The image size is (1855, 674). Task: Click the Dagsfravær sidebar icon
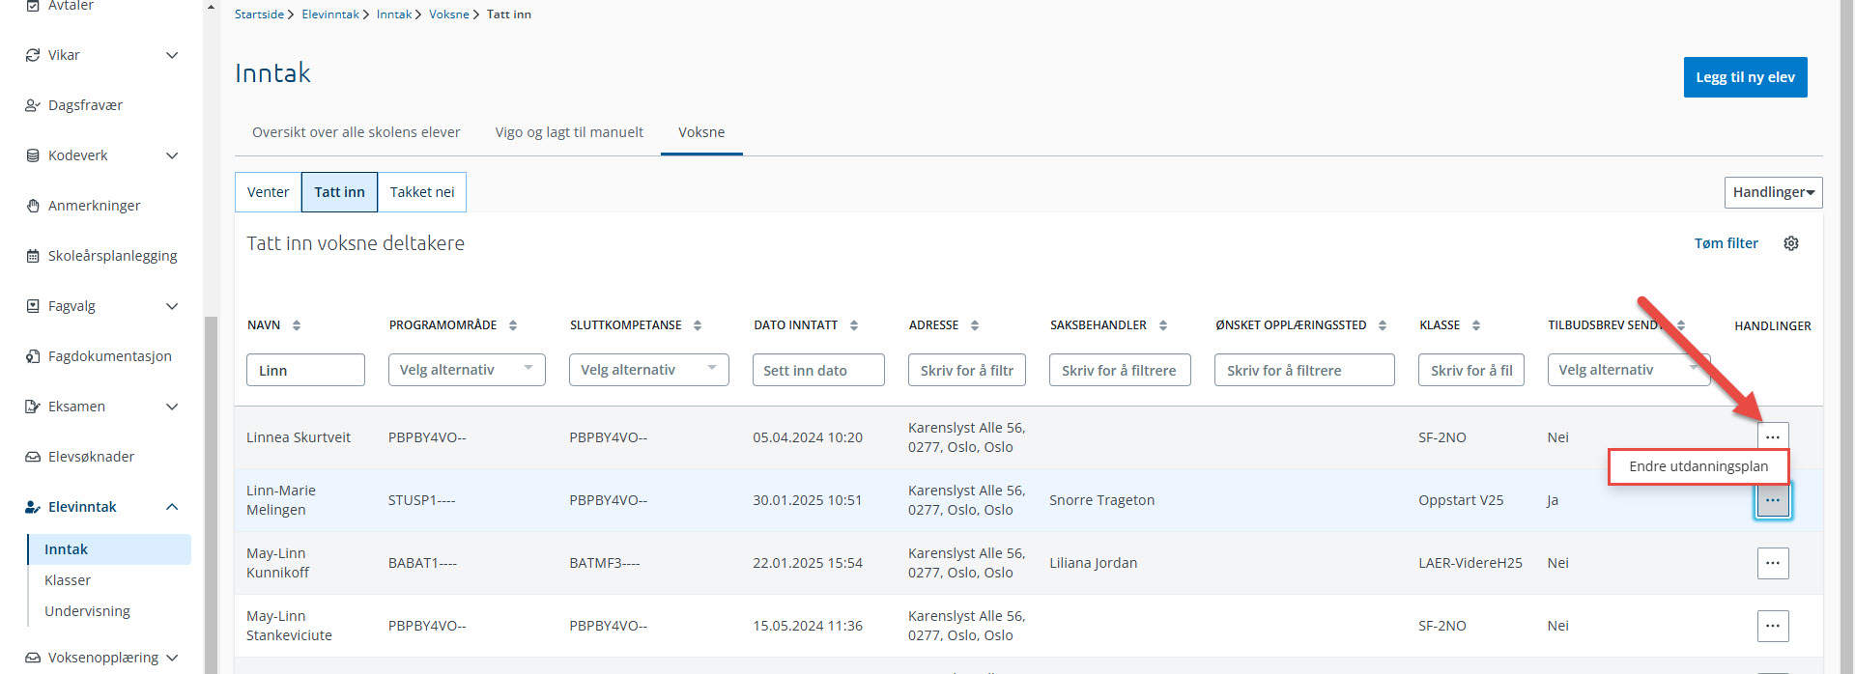pos(33,105)
